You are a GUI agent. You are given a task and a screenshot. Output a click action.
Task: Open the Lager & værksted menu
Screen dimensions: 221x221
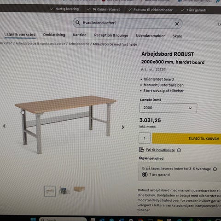tap(20, 35)
